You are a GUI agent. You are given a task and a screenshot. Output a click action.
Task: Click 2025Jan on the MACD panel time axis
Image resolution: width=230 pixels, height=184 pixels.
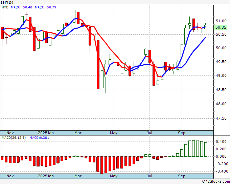[x=46, y=176]
